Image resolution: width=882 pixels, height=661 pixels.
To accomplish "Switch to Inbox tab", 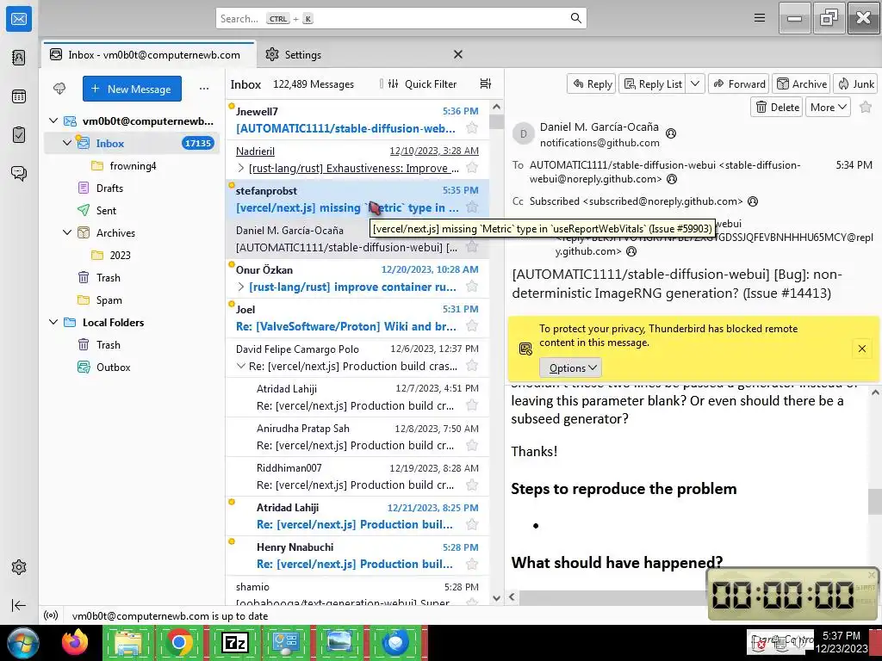I will pos(148,54).
